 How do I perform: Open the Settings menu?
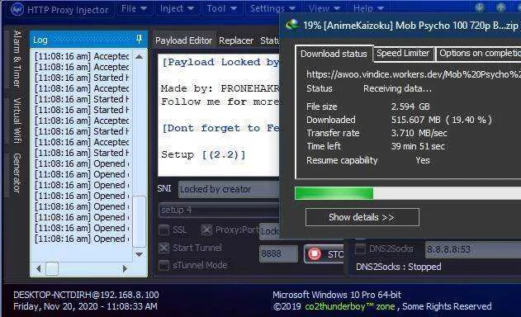tap(272, 8)
